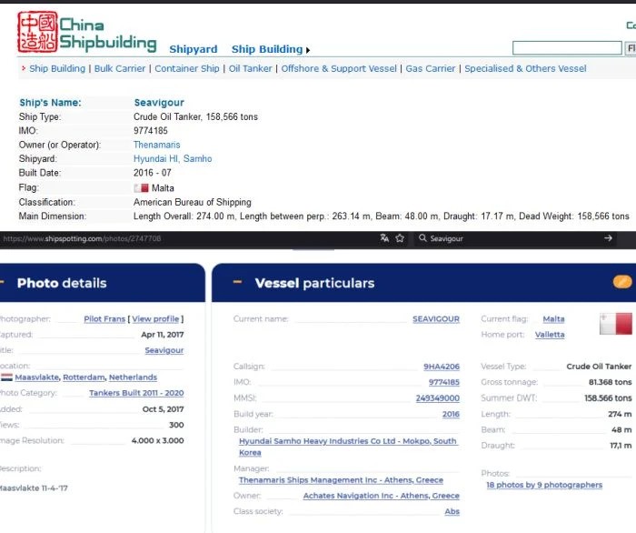Open the Hyundai HI, Samho shipyard link
636x533 pixels.
[173, 159]
